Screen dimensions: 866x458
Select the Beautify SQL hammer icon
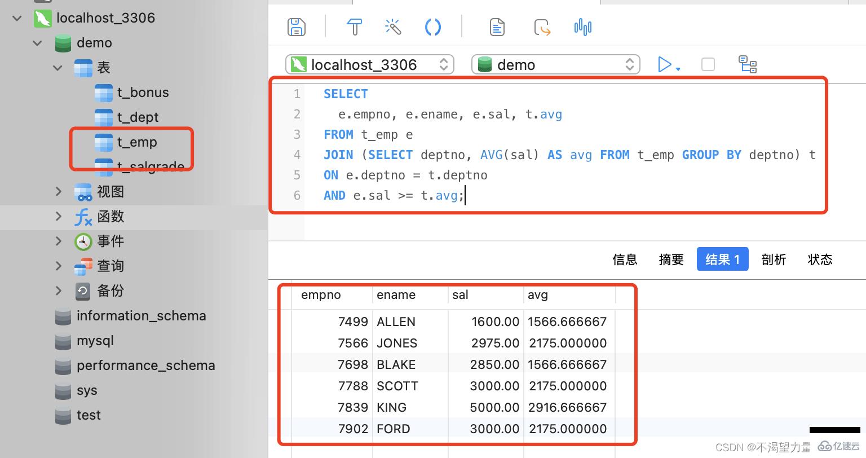coord(354,27)
